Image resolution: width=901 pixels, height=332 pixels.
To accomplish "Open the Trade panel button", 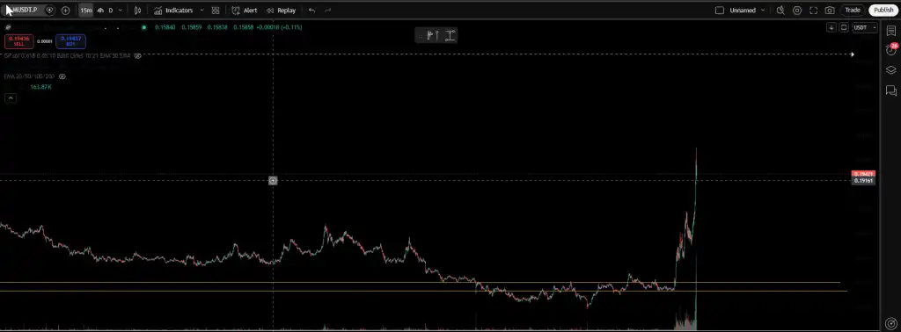I will click(x=852, y=11).
